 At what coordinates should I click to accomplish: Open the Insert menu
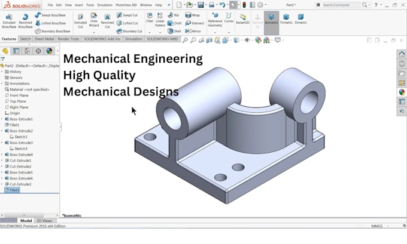click(79, 5)
